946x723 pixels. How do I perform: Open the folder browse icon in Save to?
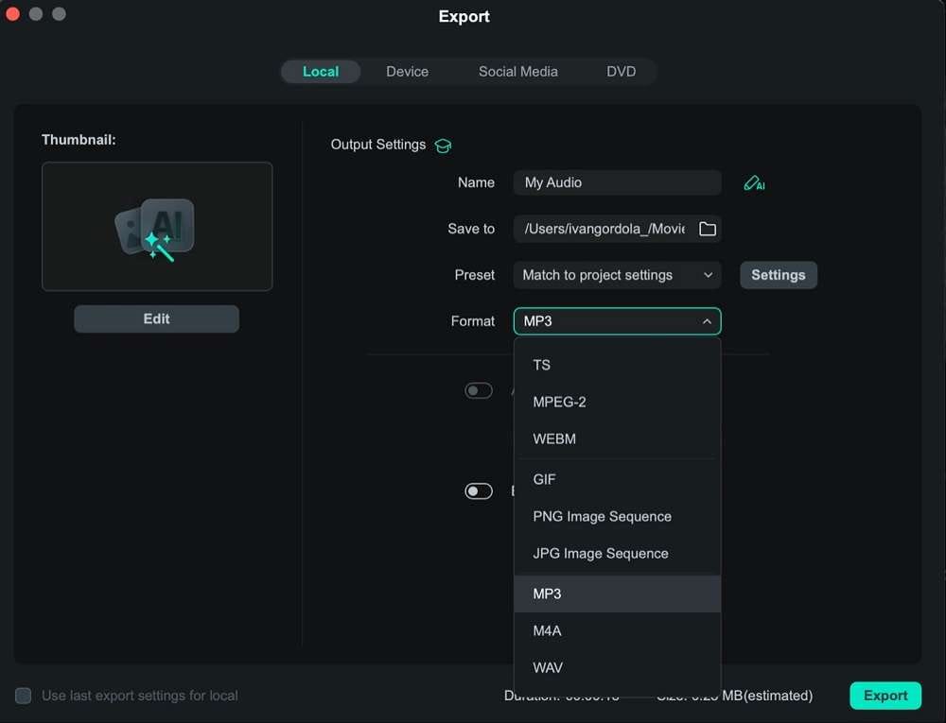(707, 229)
